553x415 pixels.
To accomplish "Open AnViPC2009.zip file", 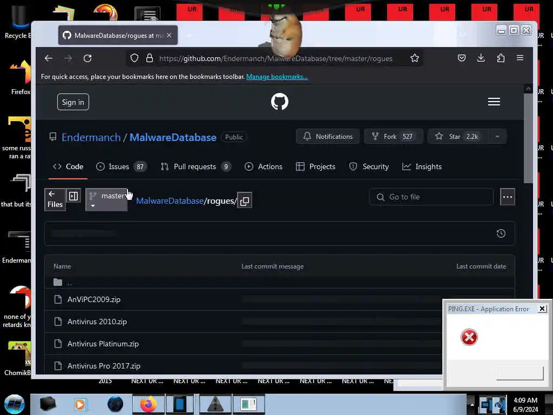I will click(x=94, y=299).
